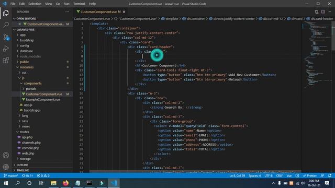Open channels.php under routes

31,143
